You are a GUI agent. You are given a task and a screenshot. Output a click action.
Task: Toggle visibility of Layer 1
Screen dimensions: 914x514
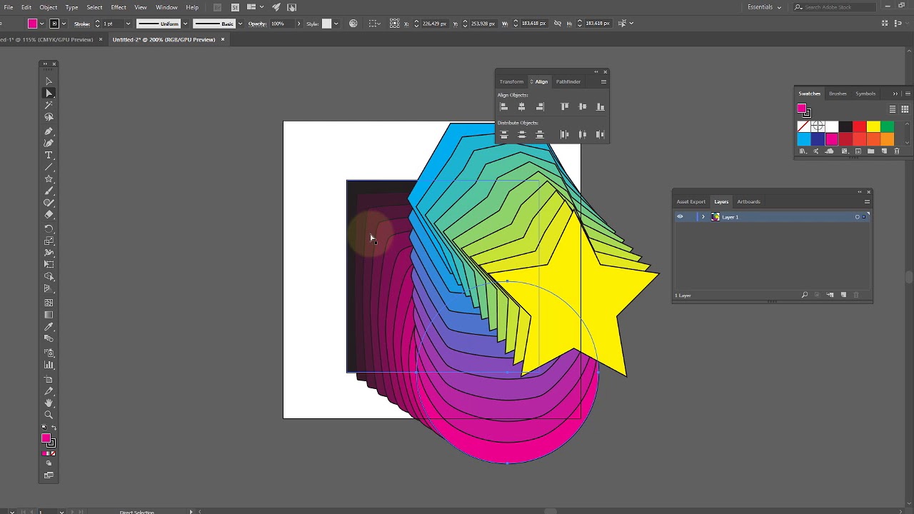tap(680, 217)
